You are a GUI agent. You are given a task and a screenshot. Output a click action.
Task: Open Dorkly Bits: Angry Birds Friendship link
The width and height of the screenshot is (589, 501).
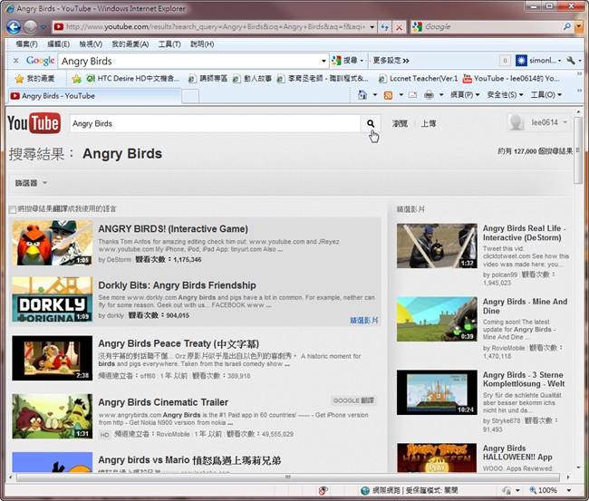[x=177, y=285]
